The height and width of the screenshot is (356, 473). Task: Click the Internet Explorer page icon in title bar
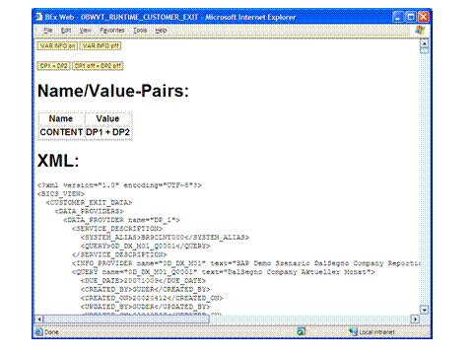click(39, 17)
